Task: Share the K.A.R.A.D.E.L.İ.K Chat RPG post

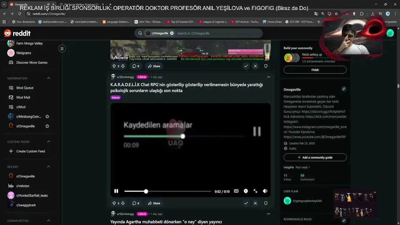Action: (x=154, y=203)
